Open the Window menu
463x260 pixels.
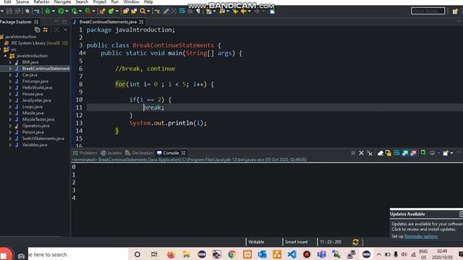(131, 1)
